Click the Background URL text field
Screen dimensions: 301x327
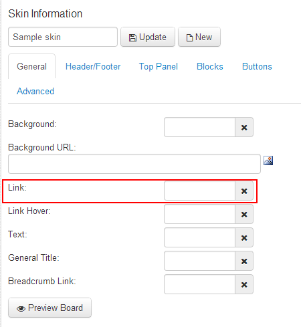point(134,164)
